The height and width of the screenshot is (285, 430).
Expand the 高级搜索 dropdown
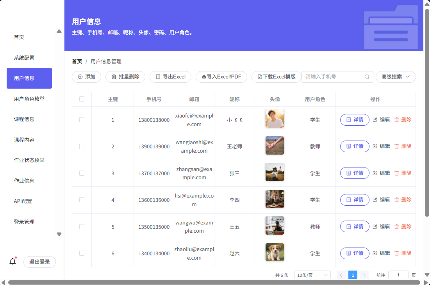tap(395, 77)
